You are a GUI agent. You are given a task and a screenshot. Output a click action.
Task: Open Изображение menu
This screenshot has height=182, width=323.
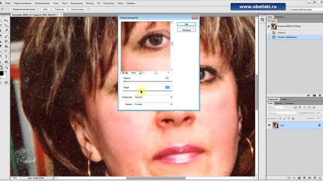coord(42,4)
